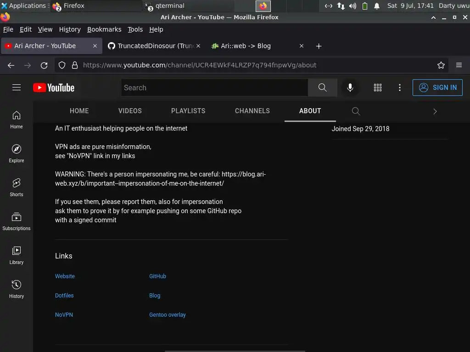470x352 pixels.
Task: Open the File menu
Action: tap(8, 29)
